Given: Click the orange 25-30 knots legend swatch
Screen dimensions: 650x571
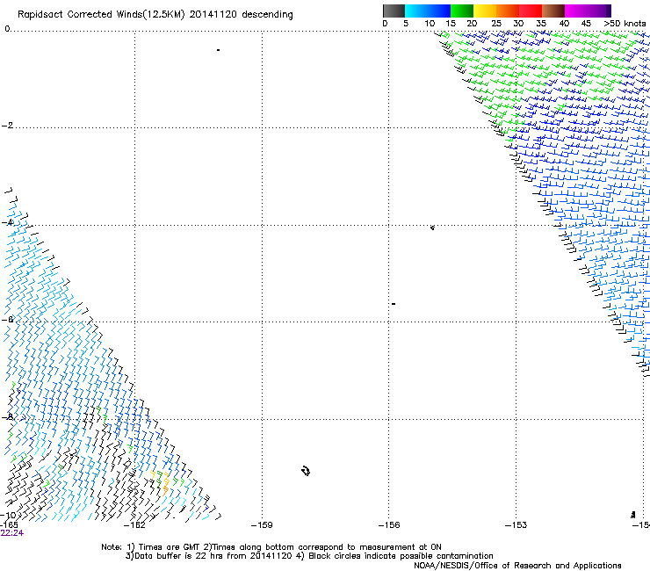Looking at the screenshot, I should tap(508, 11).
